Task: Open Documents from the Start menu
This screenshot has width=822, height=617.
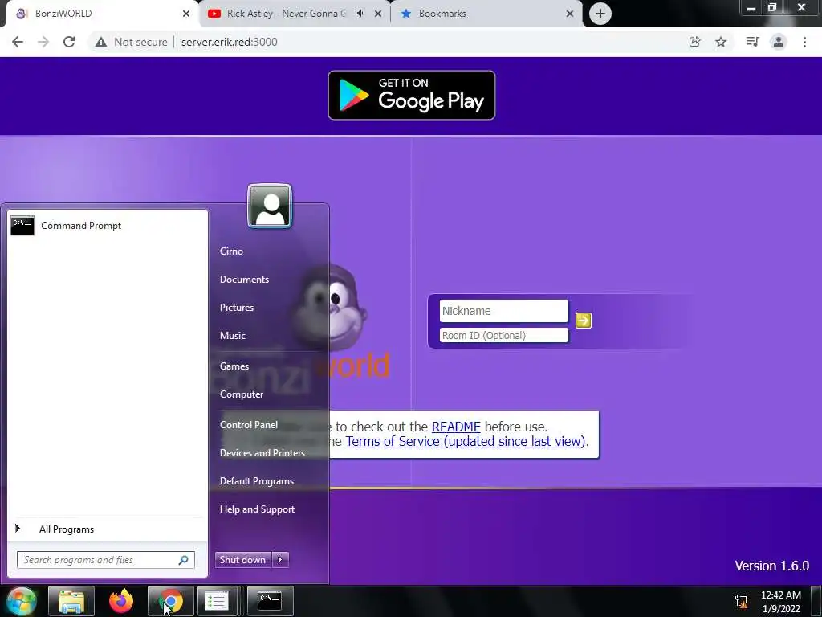Action: (244, 280)
